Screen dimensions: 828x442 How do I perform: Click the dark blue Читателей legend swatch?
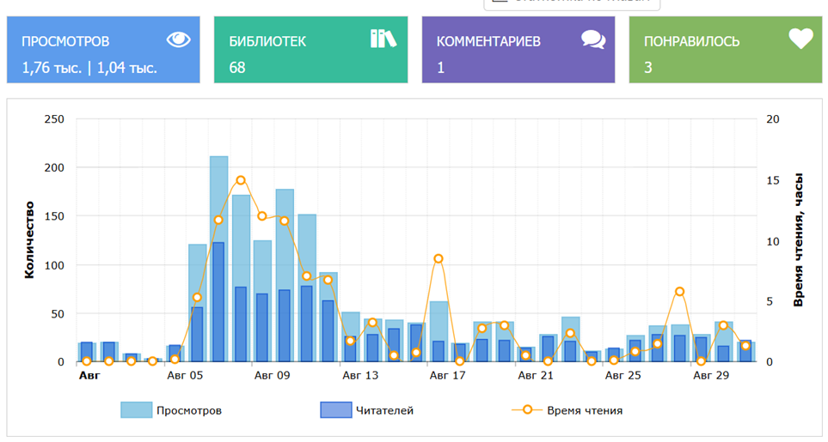pos(335,410)
